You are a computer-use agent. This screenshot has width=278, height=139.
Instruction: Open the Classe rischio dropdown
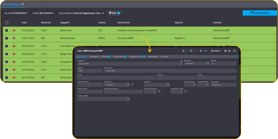pos(90,92)
